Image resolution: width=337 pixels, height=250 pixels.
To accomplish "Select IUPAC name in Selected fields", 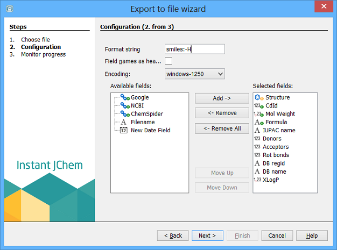I will [x=280, y=130].
